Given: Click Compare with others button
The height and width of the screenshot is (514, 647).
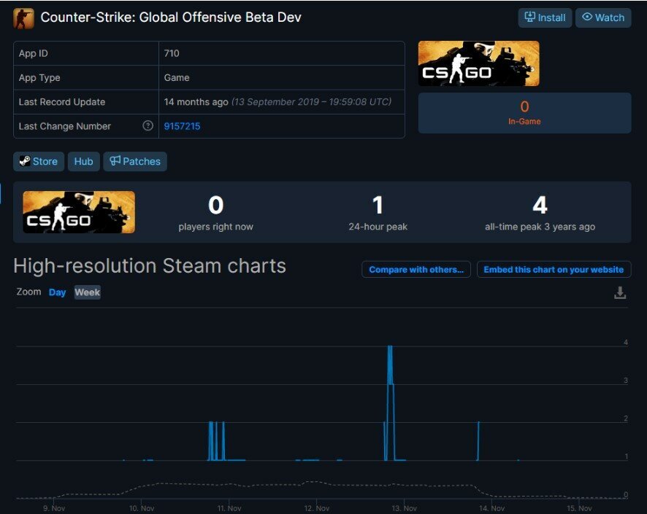Looking at the screenshot, I should coord(416,269).
